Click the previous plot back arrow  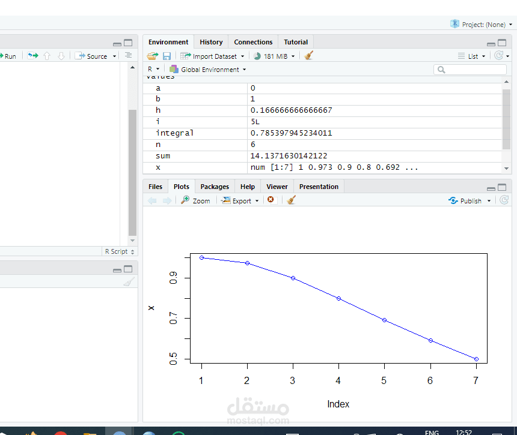152,200
